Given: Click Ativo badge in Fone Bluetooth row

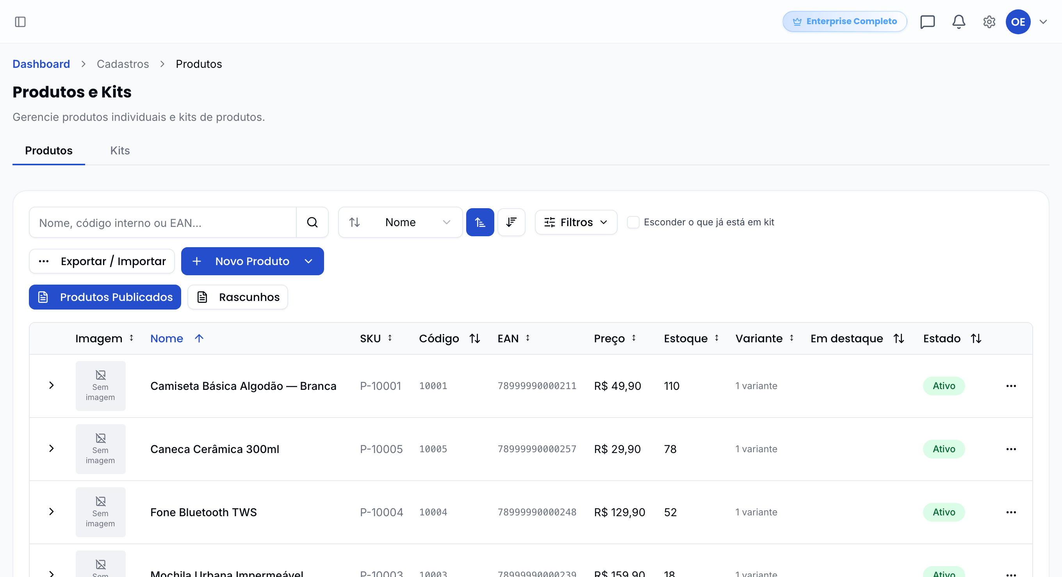Looking at the screenshot, I should [944, 512].
